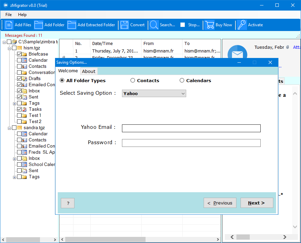Check the sandra.tgz mailbox checkbox
301x243 pixels.
click(14, 127)
